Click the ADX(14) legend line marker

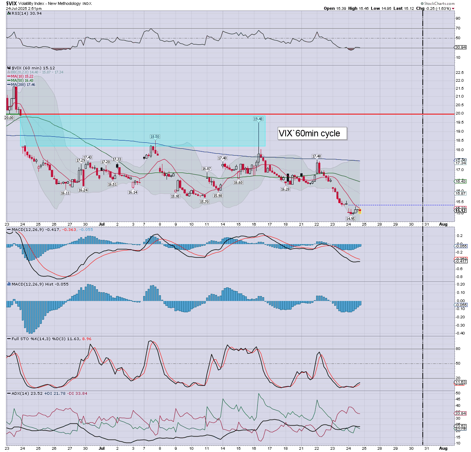9,393
